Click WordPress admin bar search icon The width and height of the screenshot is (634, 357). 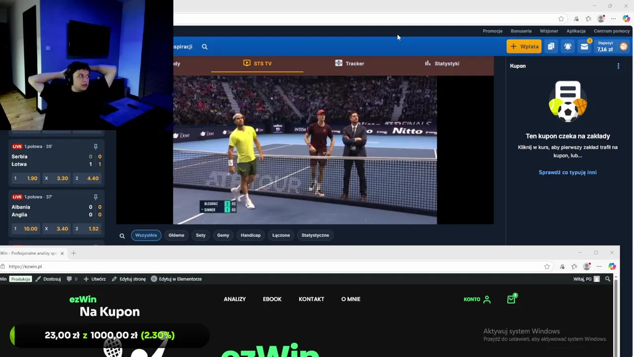pos(608,279)
